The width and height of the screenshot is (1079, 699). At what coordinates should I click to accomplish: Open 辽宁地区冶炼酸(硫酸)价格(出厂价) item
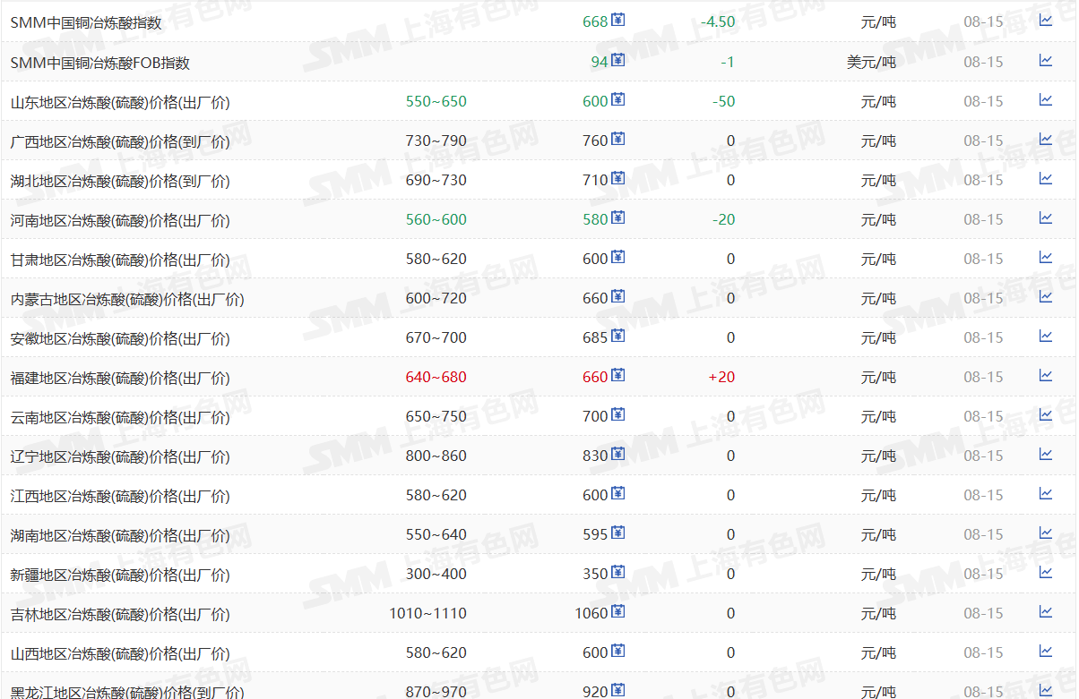click(120, 456)
